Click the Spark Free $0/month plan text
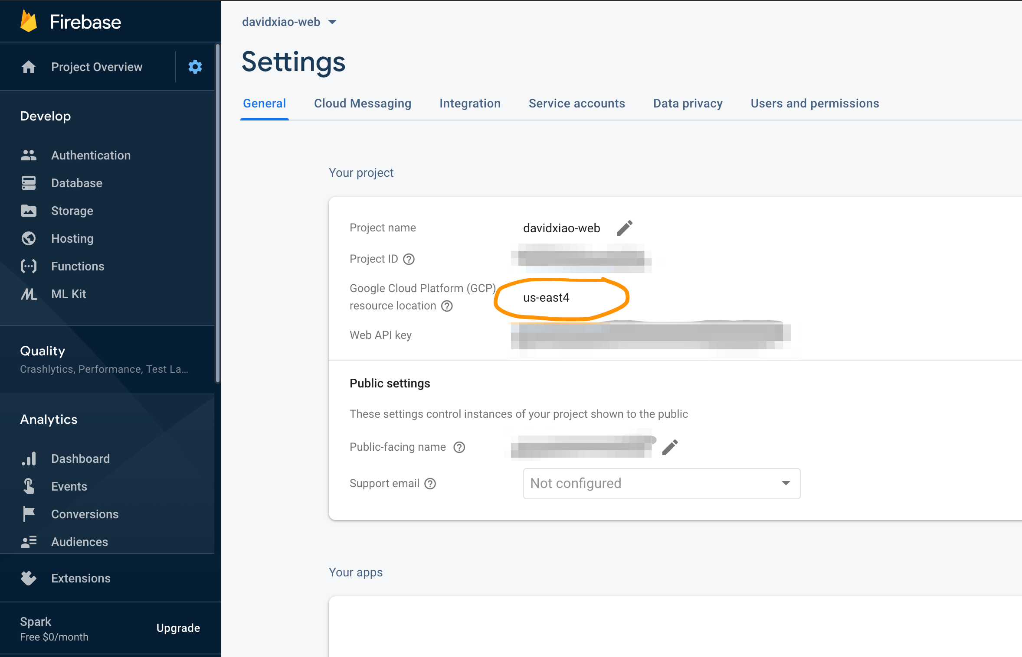This screenshot has height=657, width=1022. (54, 629)
